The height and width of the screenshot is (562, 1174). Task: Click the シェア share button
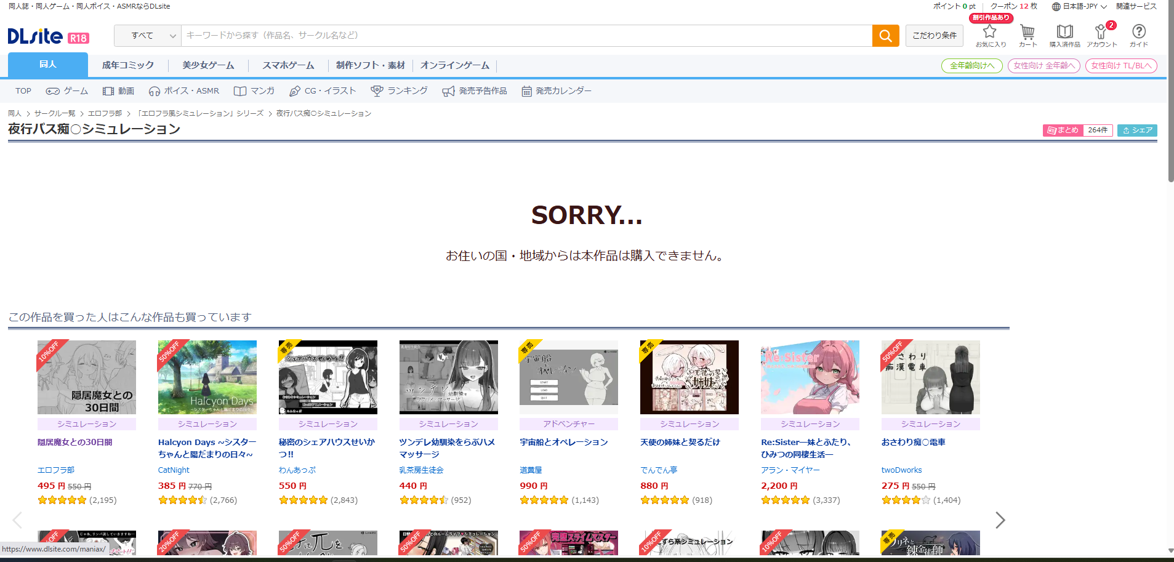click(1137, 130)
